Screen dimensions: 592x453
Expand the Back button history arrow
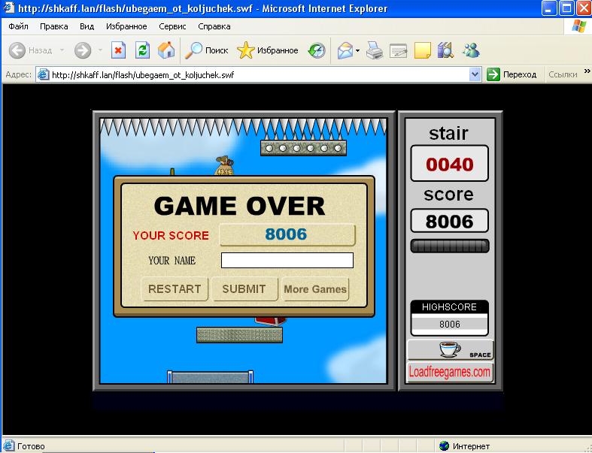(62, 50)
